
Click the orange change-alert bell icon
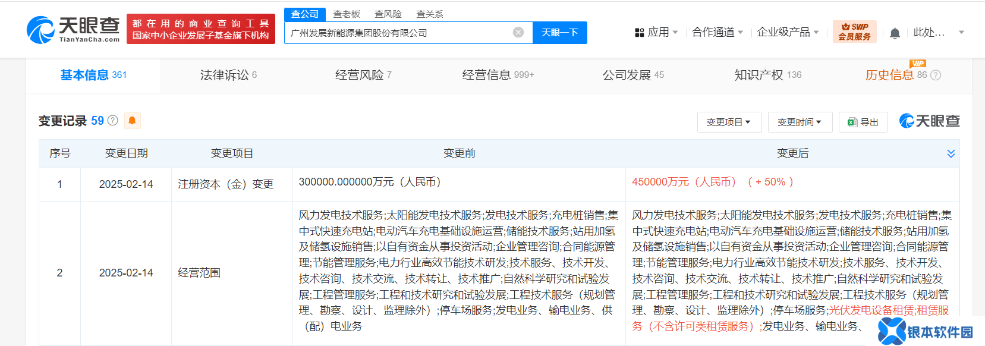coord(132,121)
